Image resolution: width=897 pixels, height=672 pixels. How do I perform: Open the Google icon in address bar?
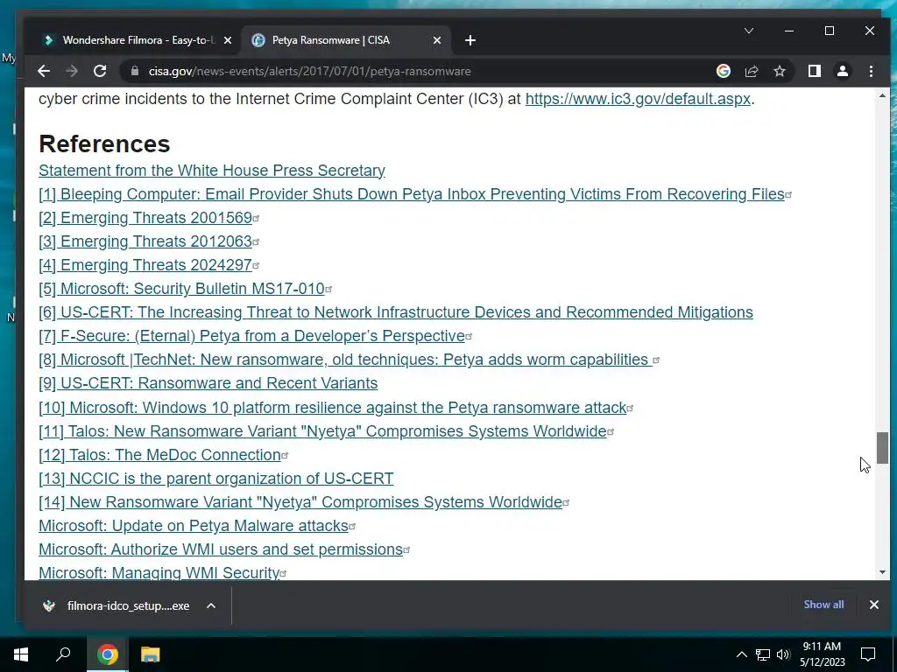tap(723, 71)
